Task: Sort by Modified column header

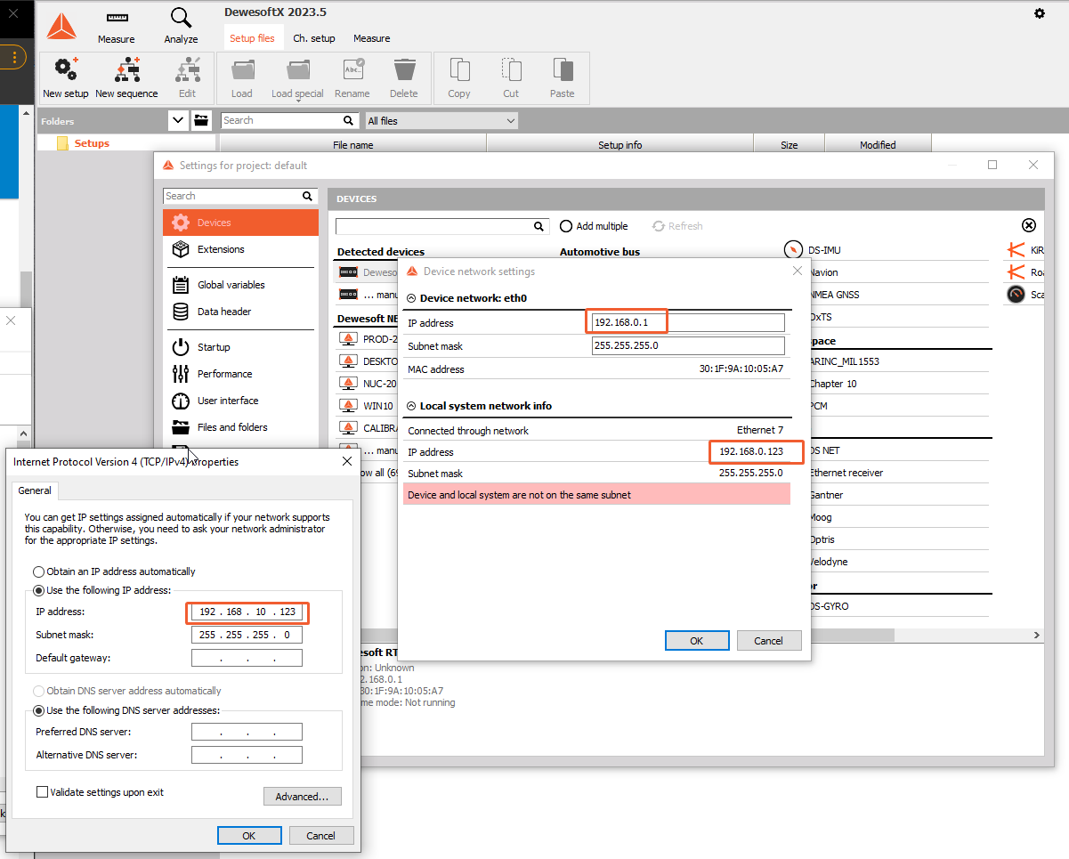Action: point(878,144)
